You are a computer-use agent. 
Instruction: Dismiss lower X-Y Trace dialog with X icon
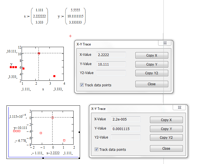[x=179, y=107]
